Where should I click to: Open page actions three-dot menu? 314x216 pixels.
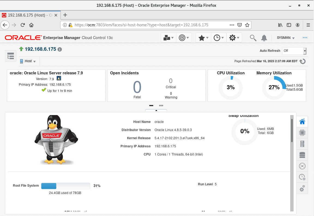click(232, 25)
